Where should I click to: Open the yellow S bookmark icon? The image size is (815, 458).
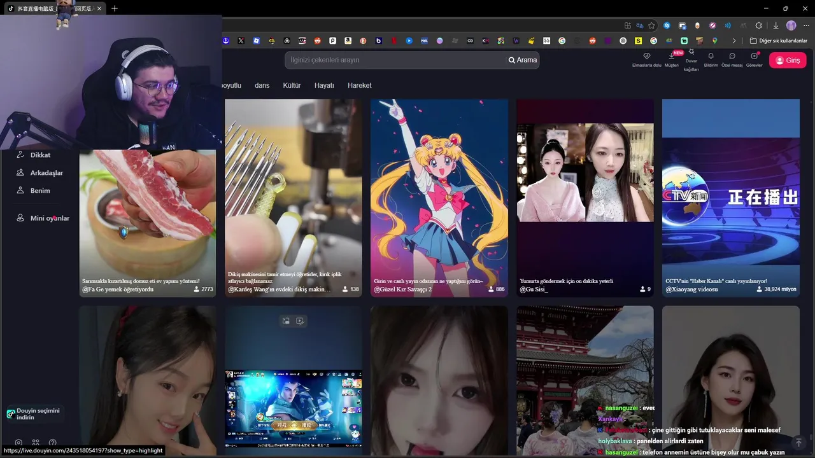(x=639, y=41)
